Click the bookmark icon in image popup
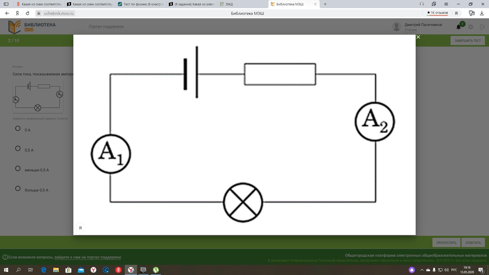This screenshot has height=275, width=489. [80, 228]
